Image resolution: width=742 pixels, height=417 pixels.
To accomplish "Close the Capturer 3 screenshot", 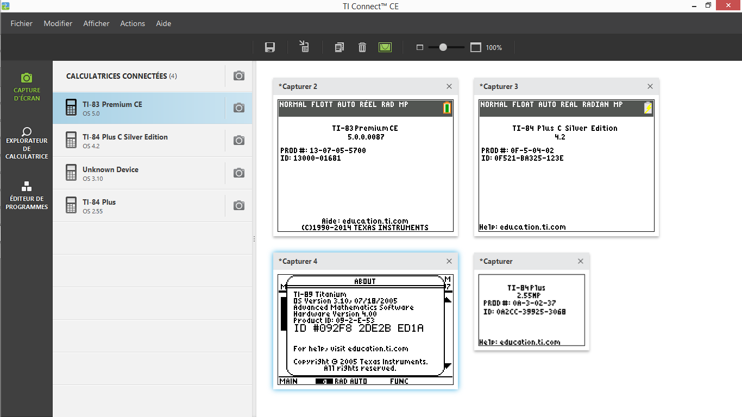I will click(x=650, y=86).
